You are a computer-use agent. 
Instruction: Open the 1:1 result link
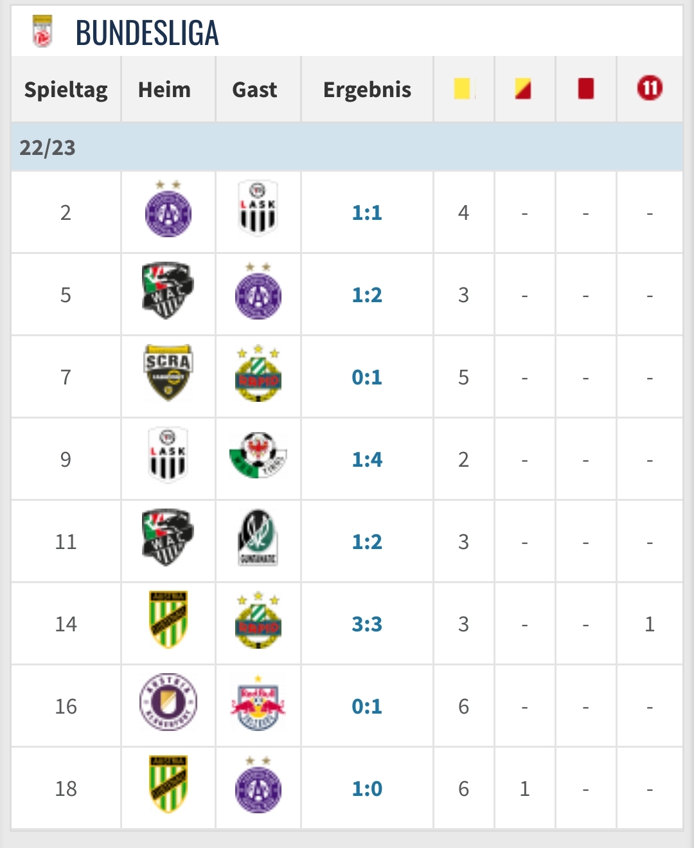(367, 212)
